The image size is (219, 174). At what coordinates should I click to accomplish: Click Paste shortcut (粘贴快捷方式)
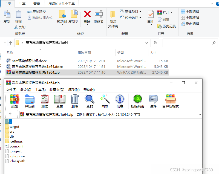40,18
